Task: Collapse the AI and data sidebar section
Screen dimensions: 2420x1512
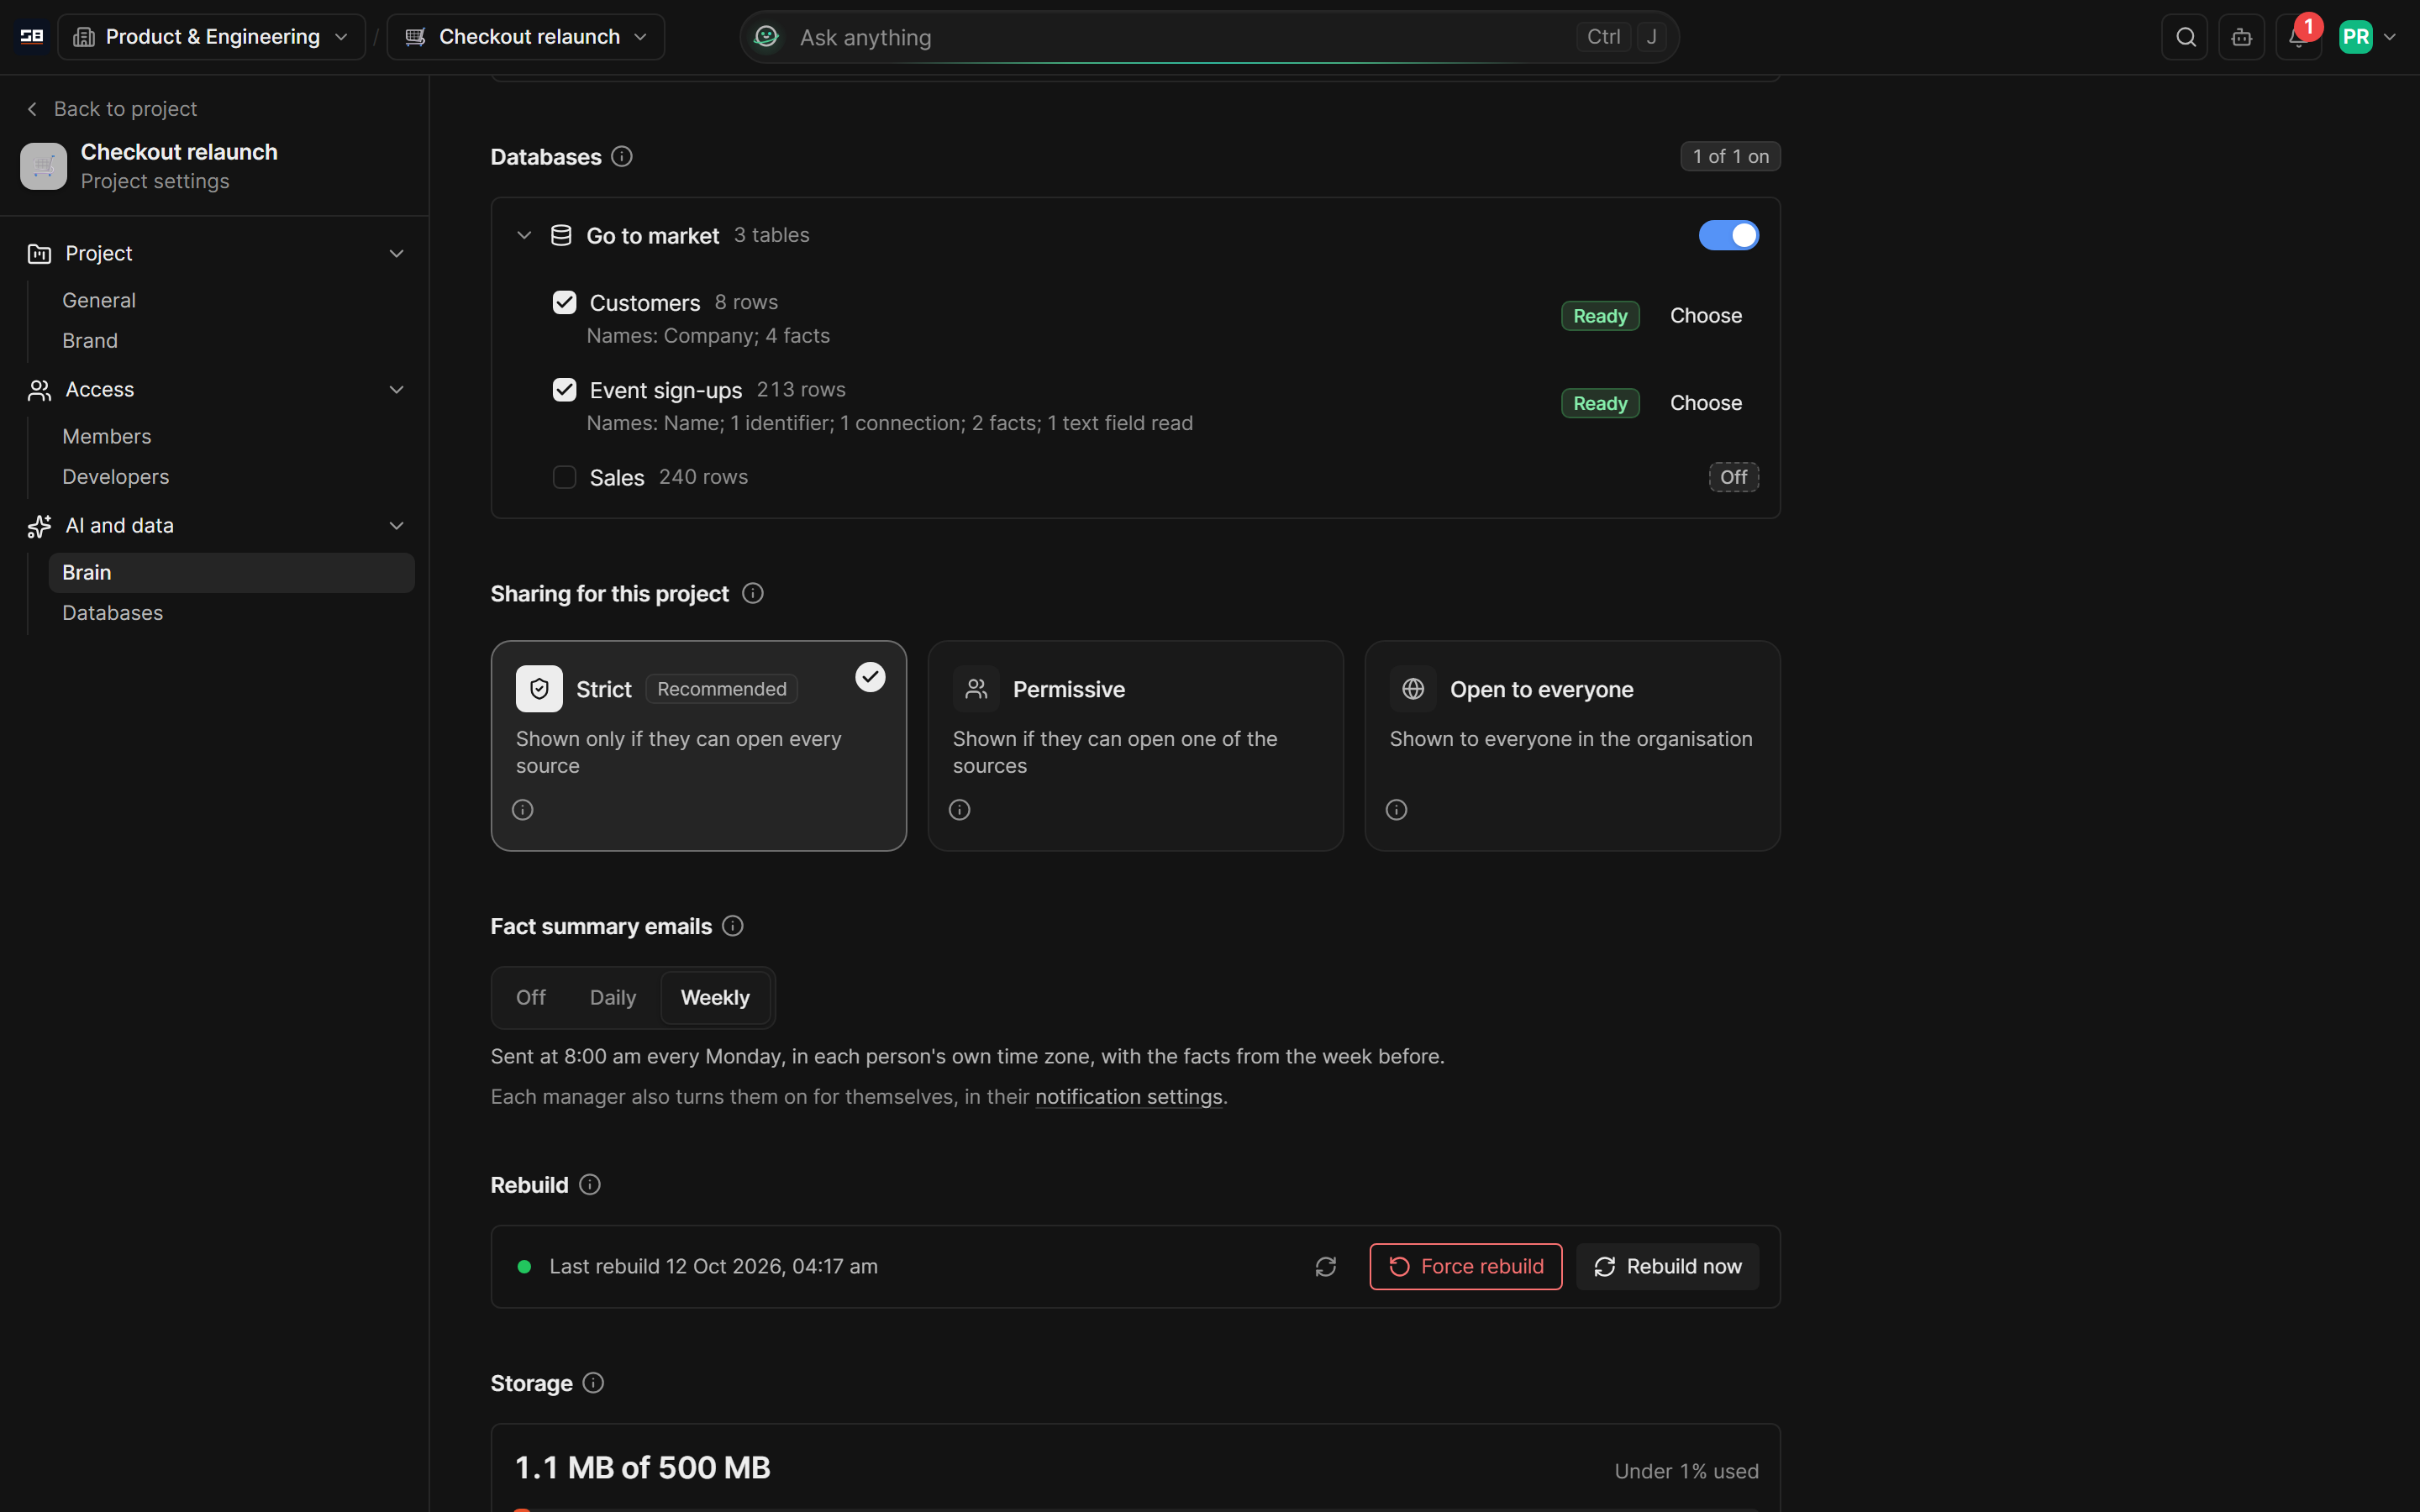Action: coord(397,526)
